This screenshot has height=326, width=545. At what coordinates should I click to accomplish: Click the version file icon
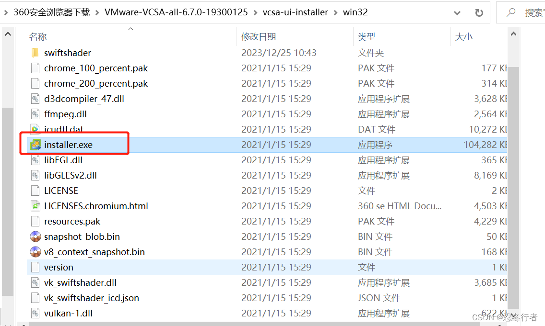tap(35, 268)
